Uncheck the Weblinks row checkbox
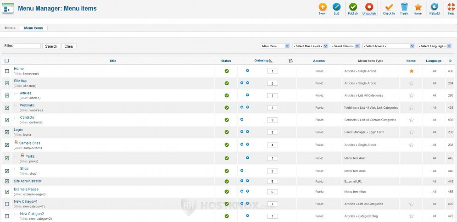Screen dimensions: 457x222 7,108
